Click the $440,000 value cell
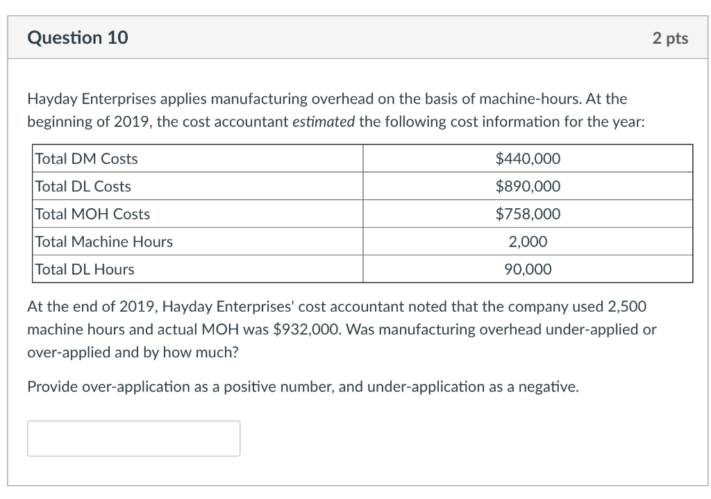The width and height of the screenshot is (711, 499). pos(528,158)
